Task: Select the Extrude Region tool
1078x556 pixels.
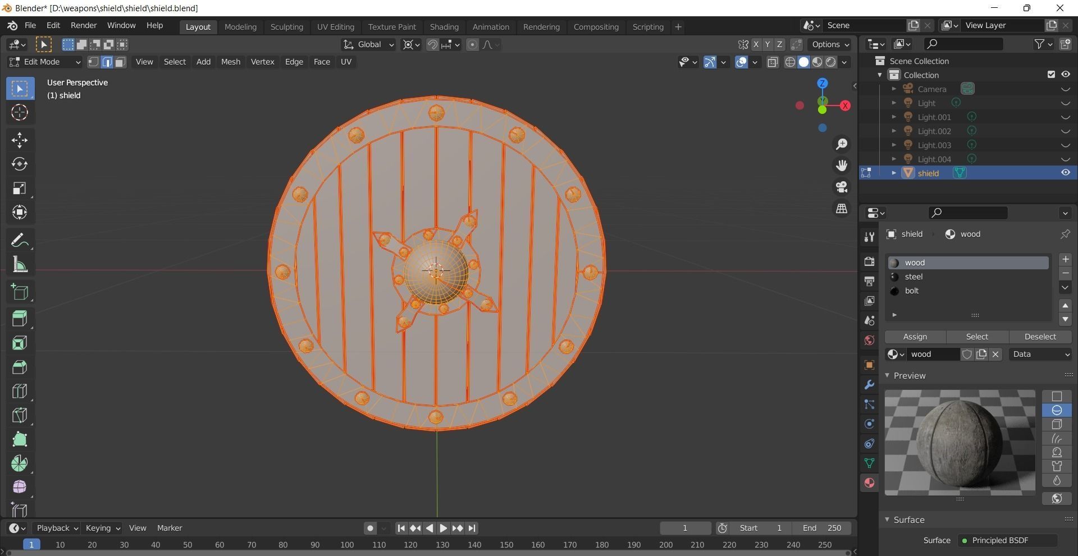Action: pos(20,319)
